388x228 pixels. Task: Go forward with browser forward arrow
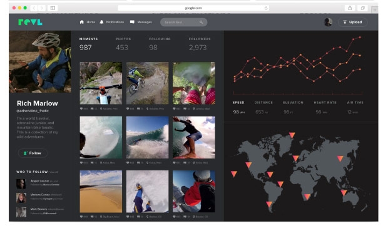tap(41, 8)
